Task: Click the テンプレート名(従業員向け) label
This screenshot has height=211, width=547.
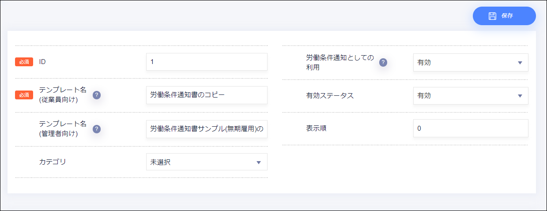Action: point(63,95)
